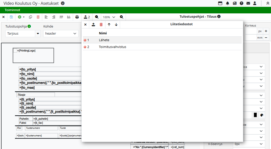
Task: Click the zoom out magnifier icon
Action: coord(97,17)
